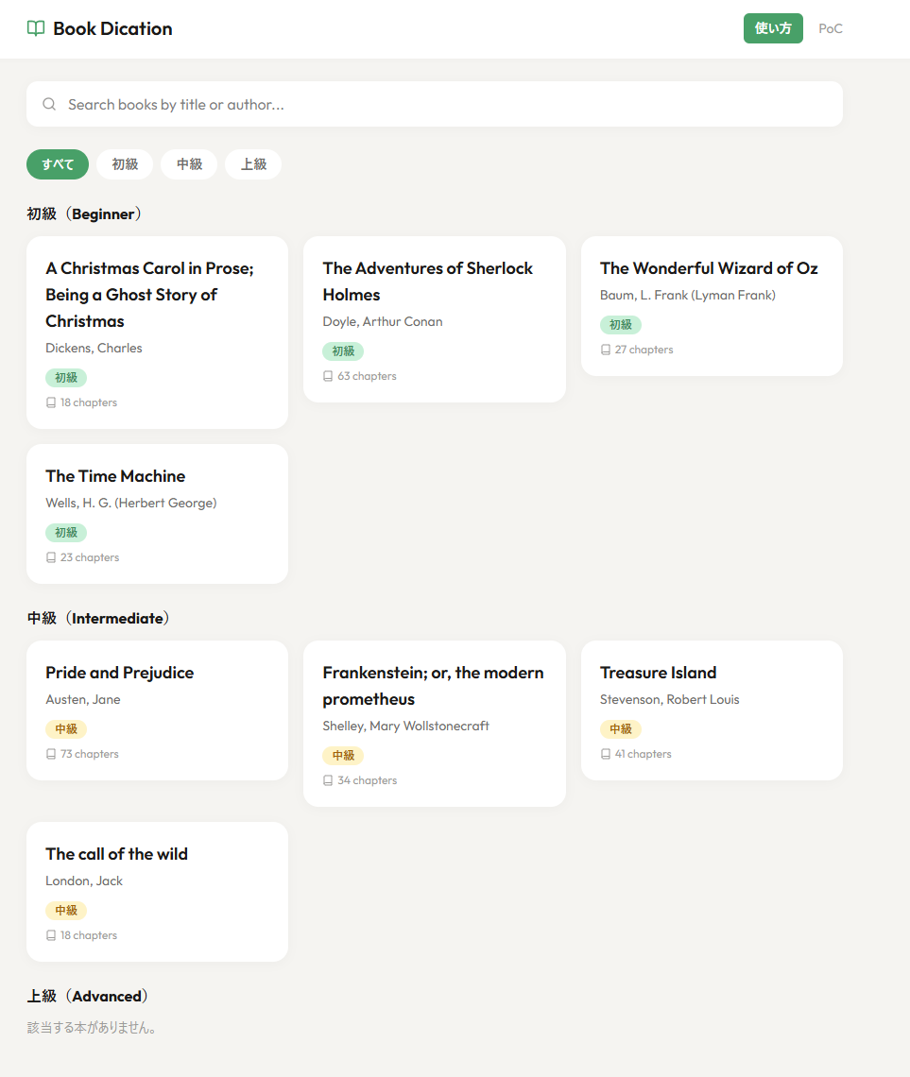The image size is (910, 1077).
Task: Focus the book search field
Action: tap(444, 104)
